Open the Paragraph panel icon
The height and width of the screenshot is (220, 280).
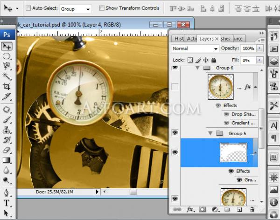click(274, 138)
